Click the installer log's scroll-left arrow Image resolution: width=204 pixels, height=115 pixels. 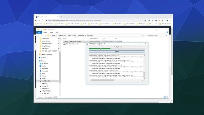pyautogui.click(x=90, y=80)
